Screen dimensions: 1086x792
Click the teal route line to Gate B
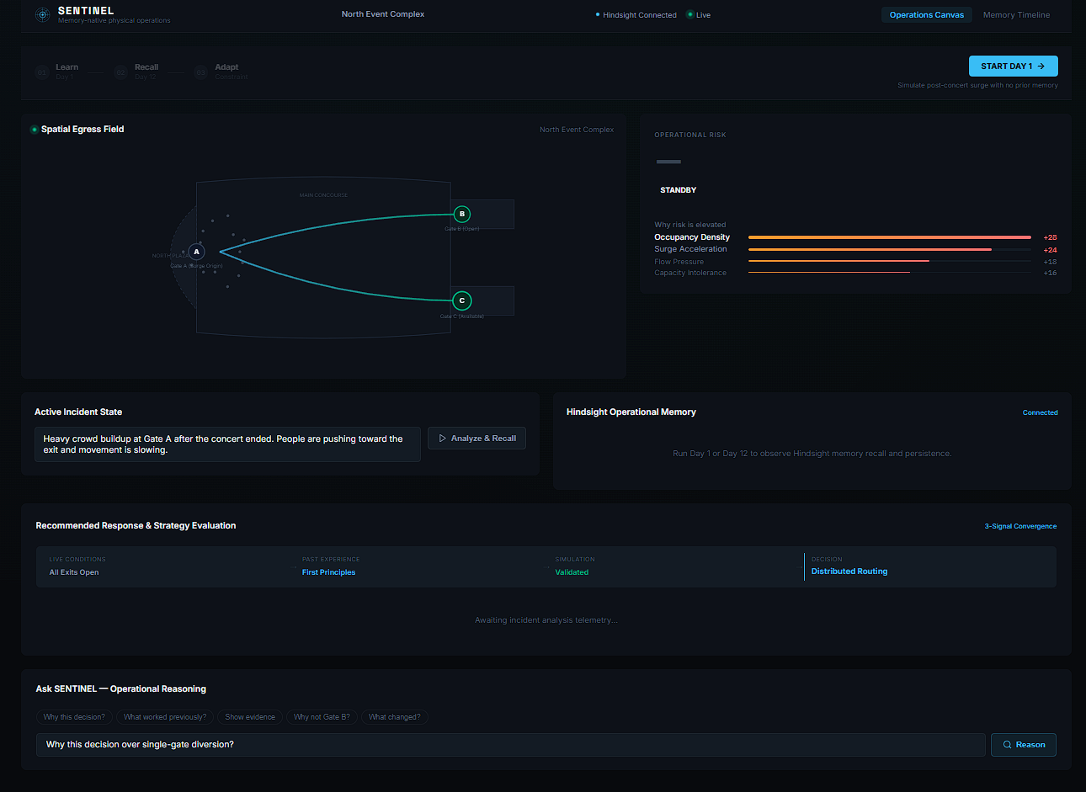coord(337,226)
